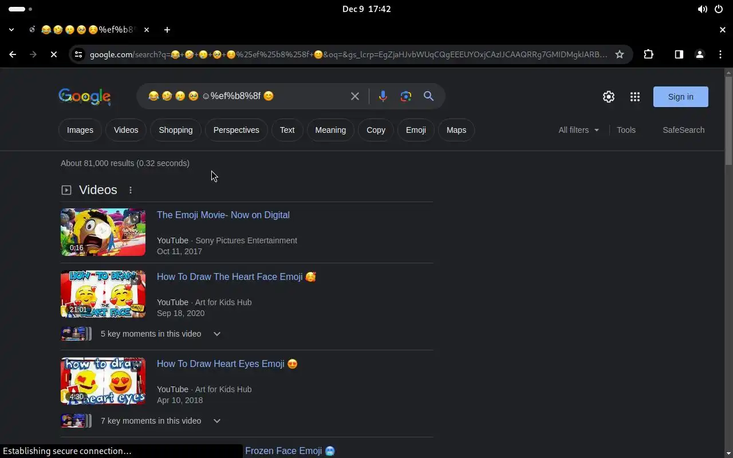Select the Text filter chip

pos(287,130)
